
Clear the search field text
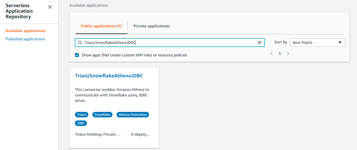[x=260, y=43]
